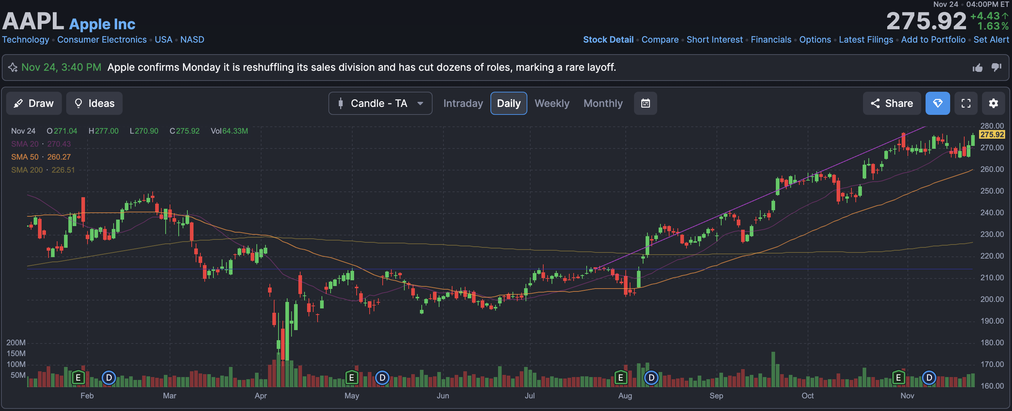Open the Financials link
The height and width of the screenshot is (411, 1012).
[x=770, y=40]
